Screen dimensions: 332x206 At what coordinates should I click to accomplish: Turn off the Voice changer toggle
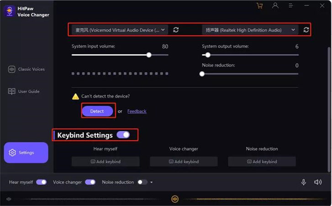pyautogui.click(x=90, y=182)
